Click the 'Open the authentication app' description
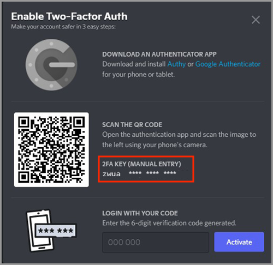Screen dimensions: 273x265 pos(179,140)
